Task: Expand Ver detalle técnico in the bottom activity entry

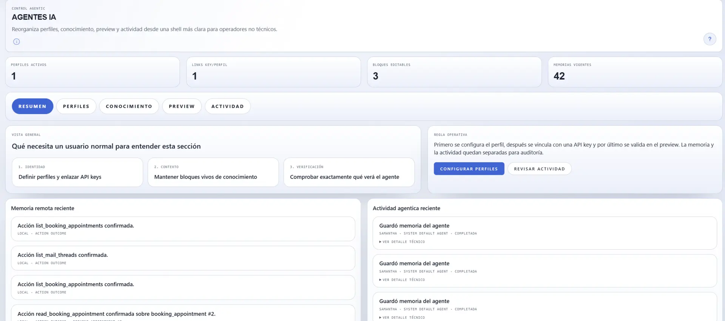Action: point(402,318)
